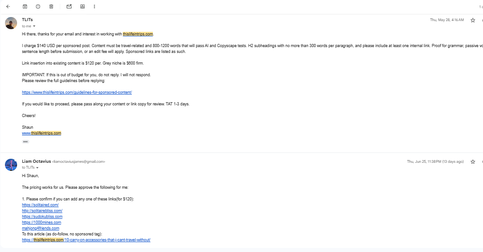Delete this conversation with trash icon
Image resolution: width=483 pixels, height=252 pixels.
tap(51, 6)
